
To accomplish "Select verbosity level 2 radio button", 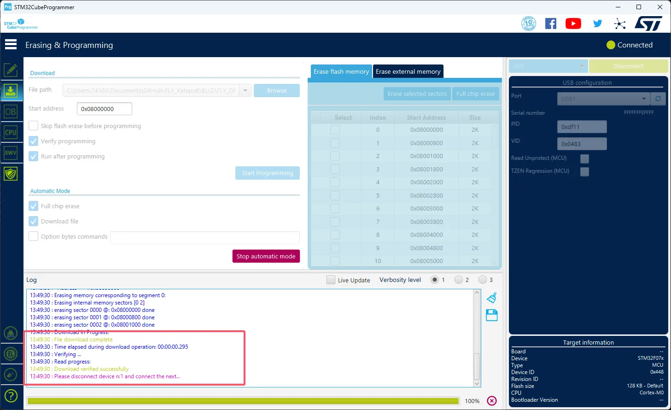I will tap(458, 280).
